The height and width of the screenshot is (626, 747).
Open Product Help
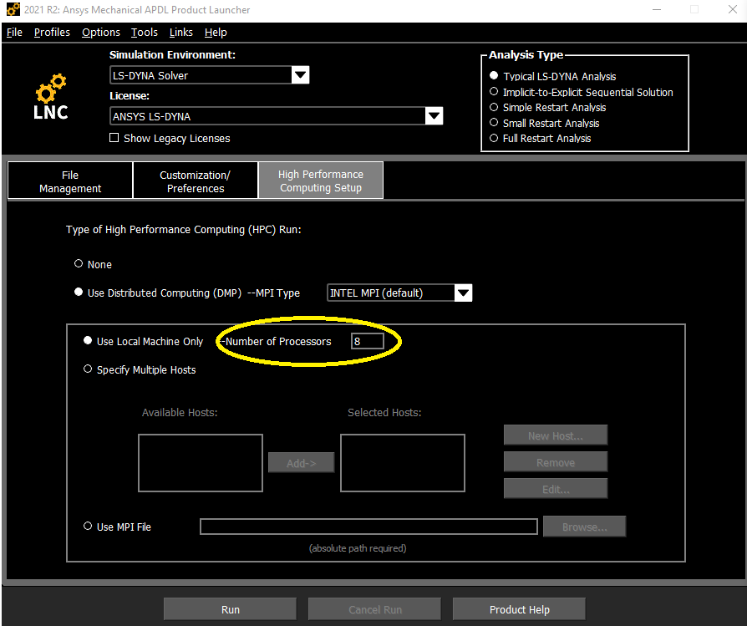pos(519,609)
